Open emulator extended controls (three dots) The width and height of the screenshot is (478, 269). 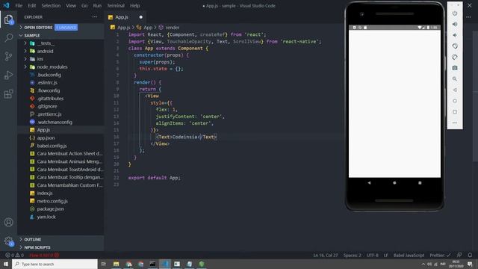coord(455,123)
